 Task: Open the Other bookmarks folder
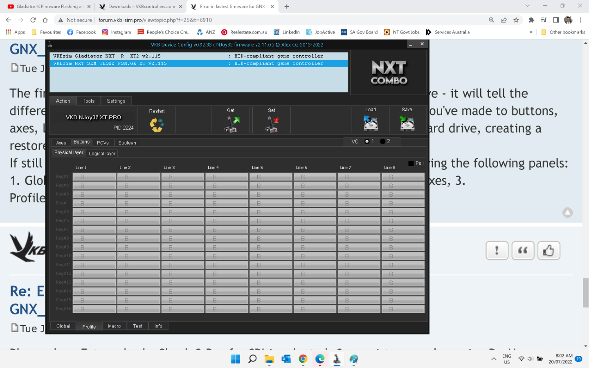click(563, 32)
